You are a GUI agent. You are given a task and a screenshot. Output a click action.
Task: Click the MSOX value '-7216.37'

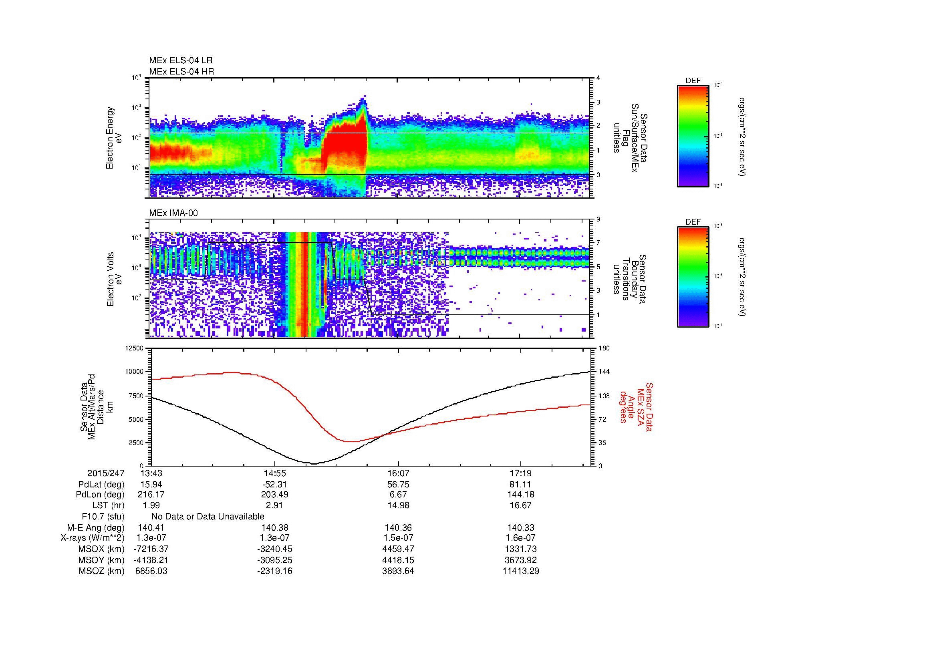[x=151, y=549]
